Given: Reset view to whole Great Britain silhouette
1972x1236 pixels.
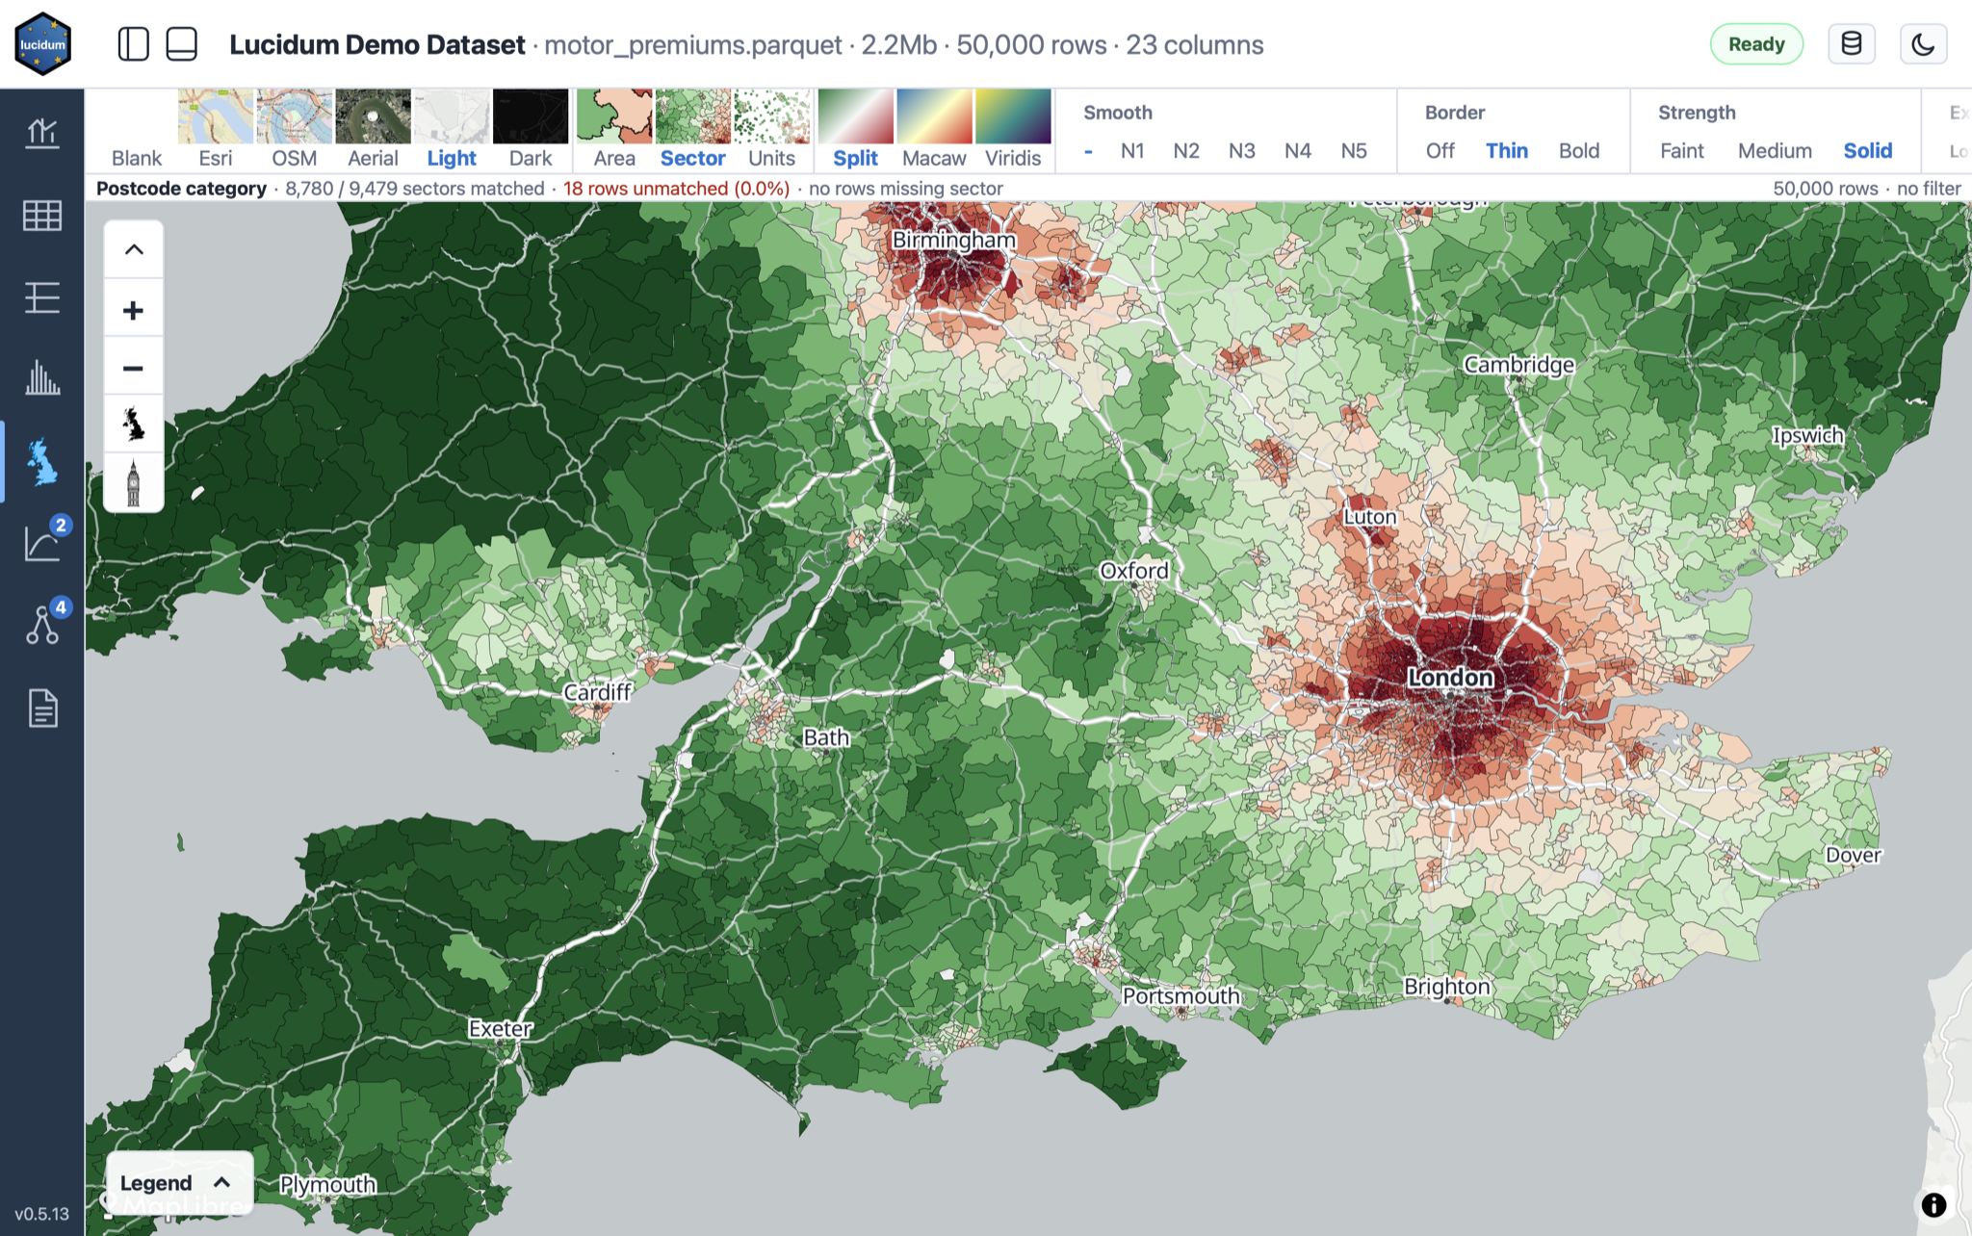Looking at the screenshot, I should click(133, 424).
